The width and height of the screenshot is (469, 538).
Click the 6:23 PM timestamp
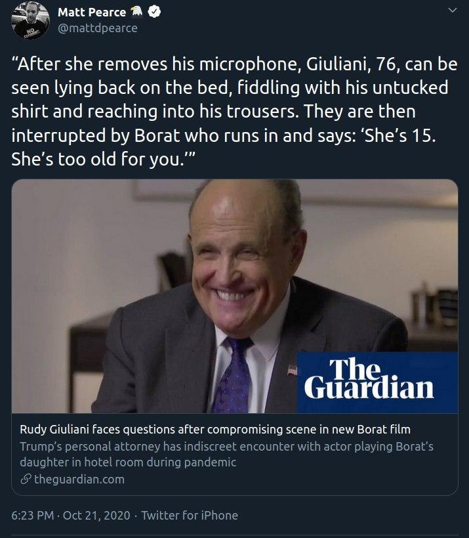click(33, 515)
